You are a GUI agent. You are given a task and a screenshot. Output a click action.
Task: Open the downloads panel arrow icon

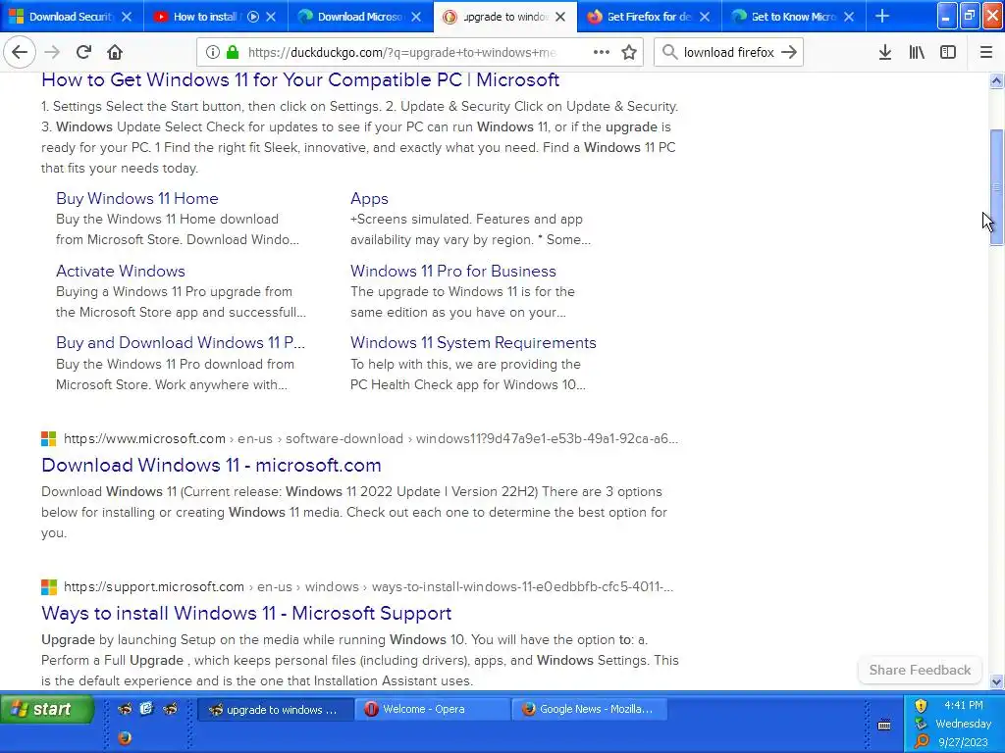pyautogui.click(x=885, y=52)
